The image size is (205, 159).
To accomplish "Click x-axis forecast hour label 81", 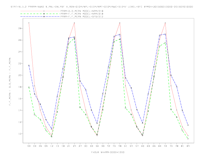I will (182, 146).
